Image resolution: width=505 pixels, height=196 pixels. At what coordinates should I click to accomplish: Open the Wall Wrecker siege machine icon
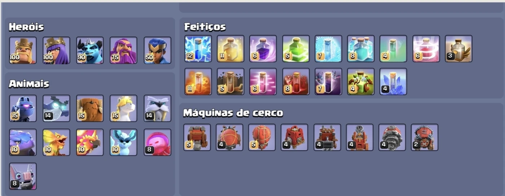pyautogui.click(x=197, y=137)
